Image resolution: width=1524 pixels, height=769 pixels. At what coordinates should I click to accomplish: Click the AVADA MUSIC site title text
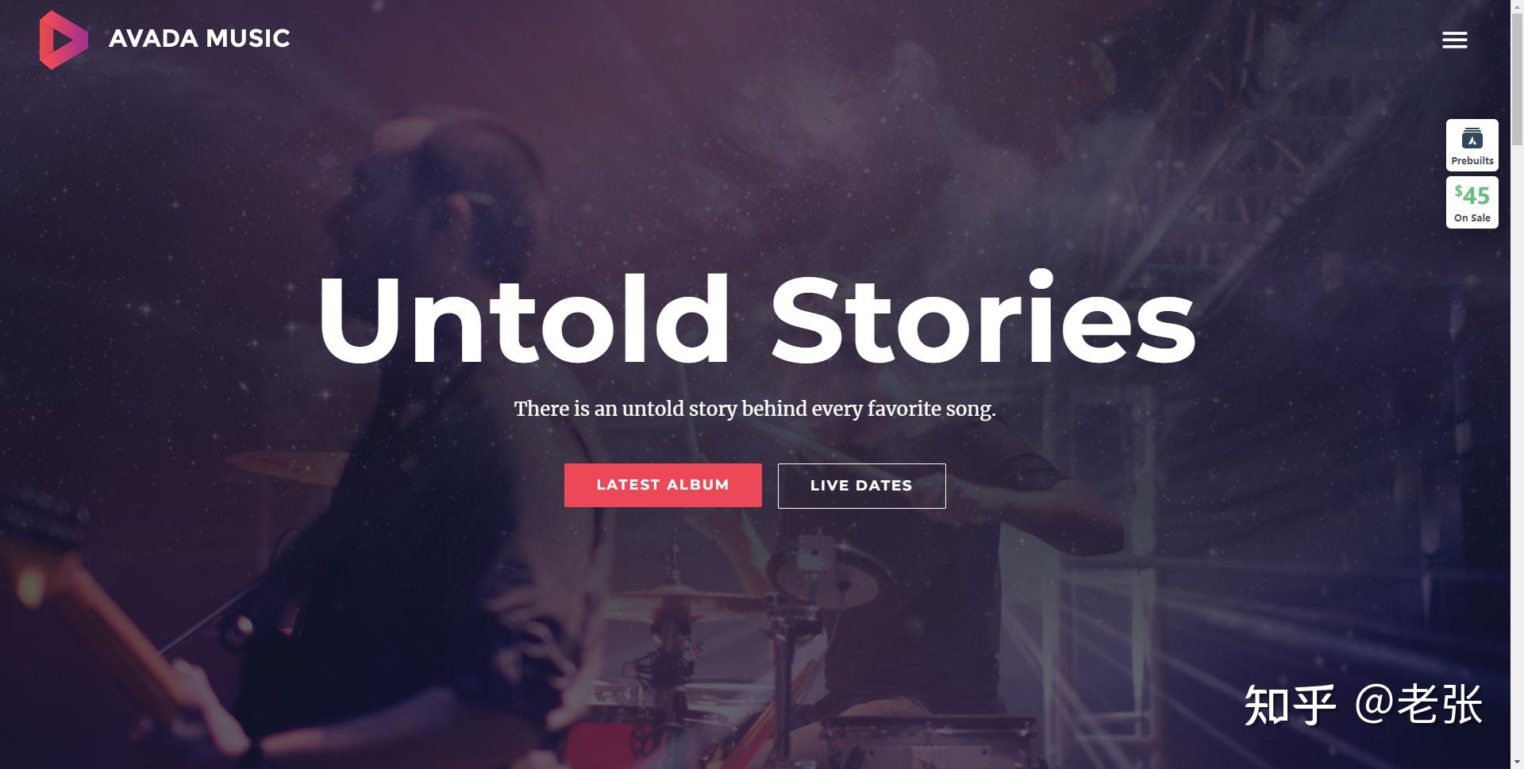point(199,39)
